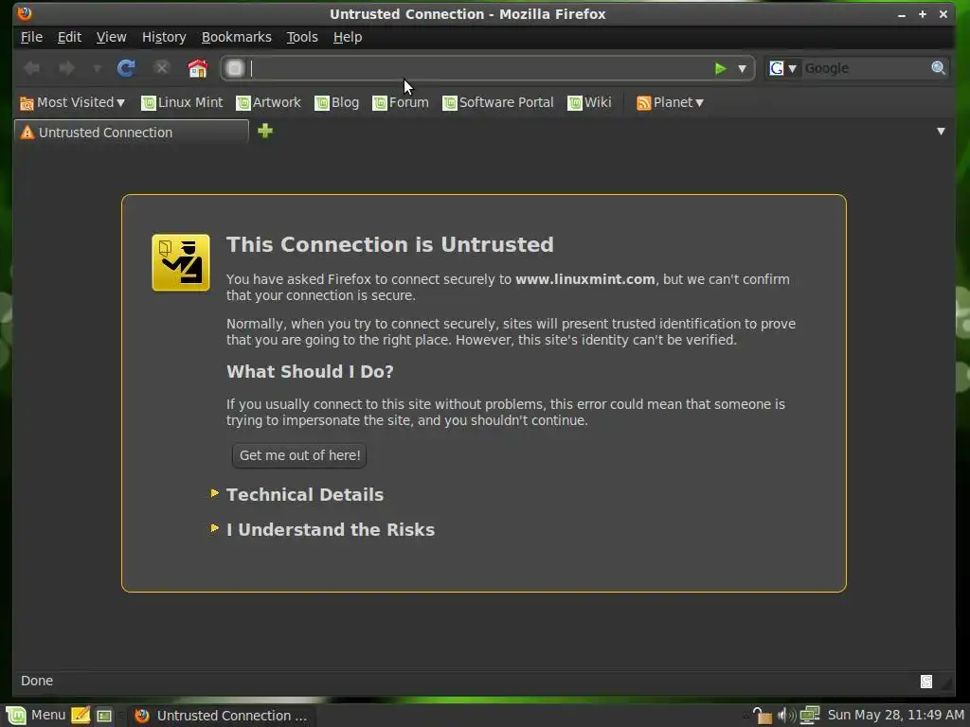Open the Edit menu
The width and height of the screenshot is (970, 727).
(69, 37)
